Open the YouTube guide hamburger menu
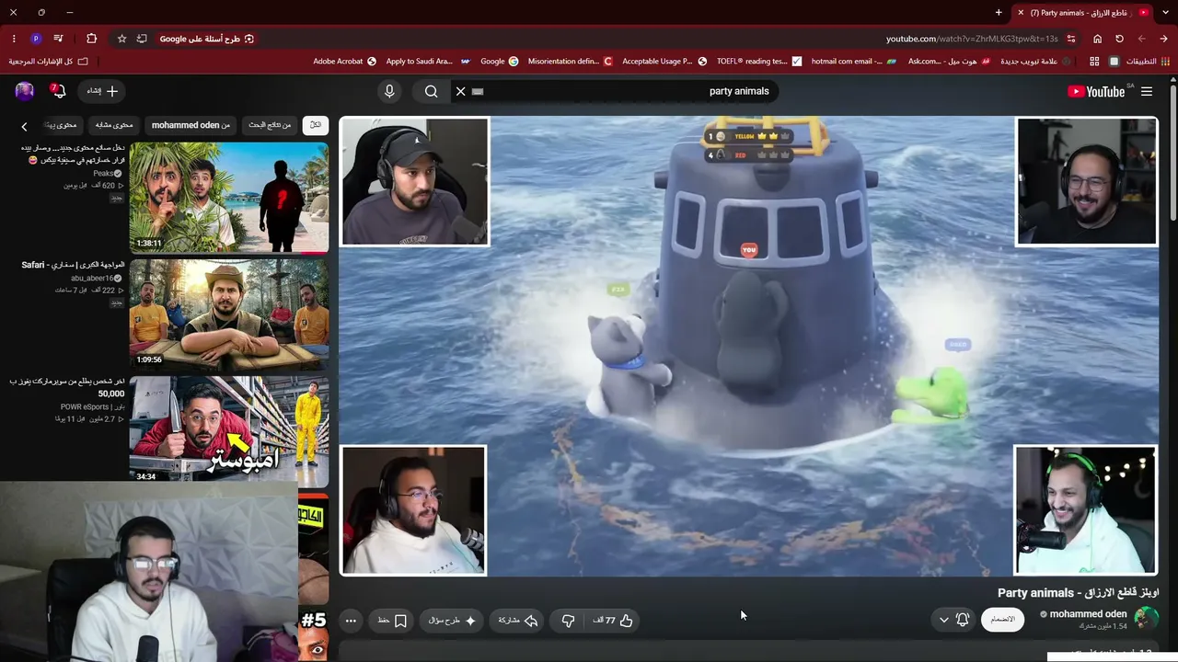This screenshot has width=1178, height=662. (x=1147, y=91)
